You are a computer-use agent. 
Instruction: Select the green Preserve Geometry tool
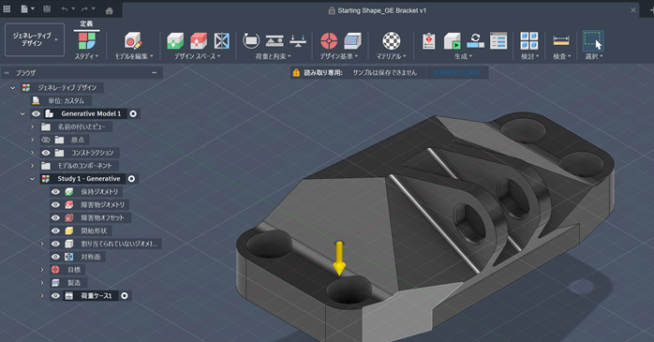(175, 41)
